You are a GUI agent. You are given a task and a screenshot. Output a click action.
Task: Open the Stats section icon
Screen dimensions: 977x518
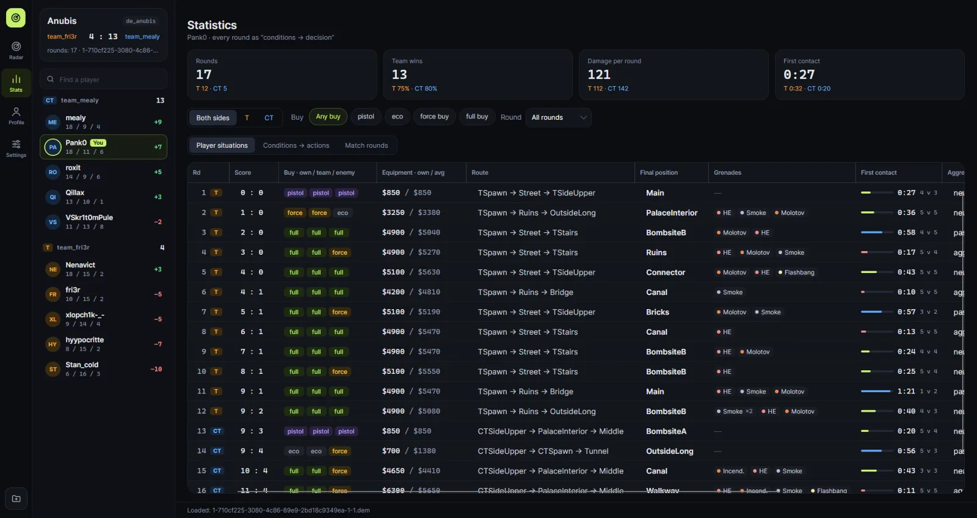pyautogui.click(x=16, y=83)
